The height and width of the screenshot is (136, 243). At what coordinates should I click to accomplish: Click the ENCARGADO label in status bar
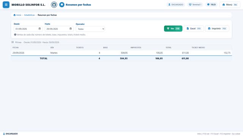(x=10, y=134)
